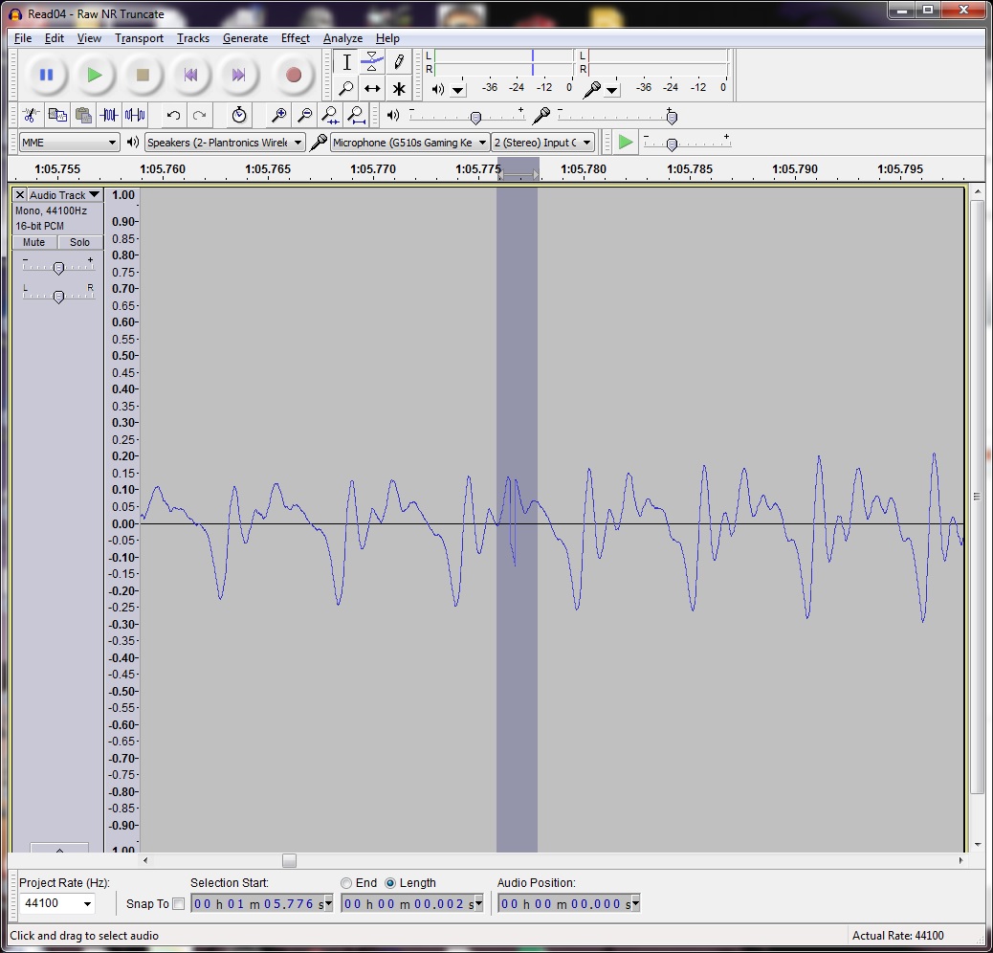The width and height of the screenshot is (993, 953).
Task: Enable the Snap To checkbox
Action: 179,903
